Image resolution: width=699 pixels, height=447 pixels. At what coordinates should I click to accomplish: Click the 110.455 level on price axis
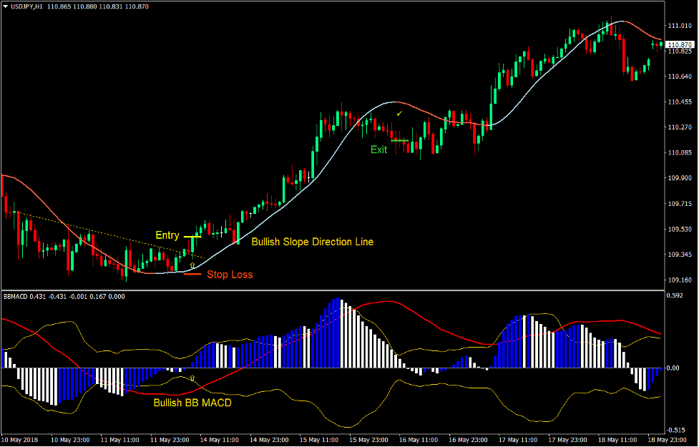[x=680, y=102]
